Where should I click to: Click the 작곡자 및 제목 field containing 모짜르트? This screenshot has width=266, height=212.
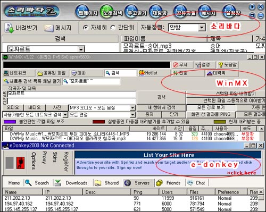[x=72, y=94]
